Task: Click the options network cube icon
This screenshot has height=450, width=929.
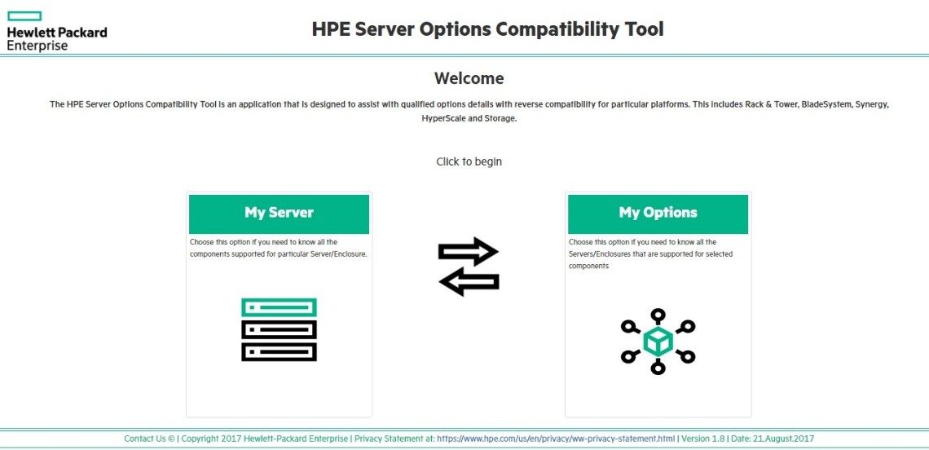Action: tap(658, 341)
